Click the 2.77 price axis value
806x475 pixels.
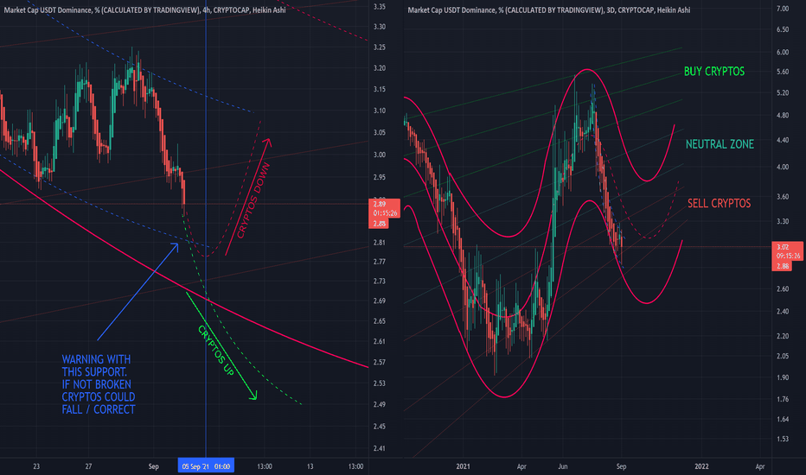click(380, 262)
